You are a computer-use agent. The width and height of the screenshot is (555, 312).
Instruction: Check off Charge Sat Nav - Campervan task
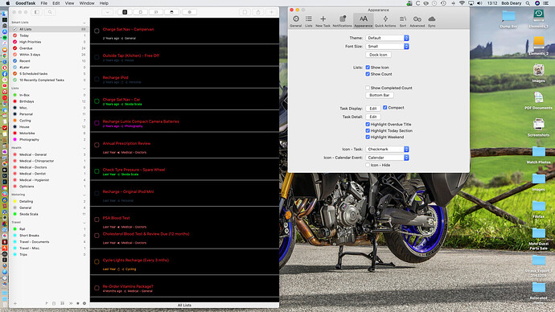click(x=97, y=31)
